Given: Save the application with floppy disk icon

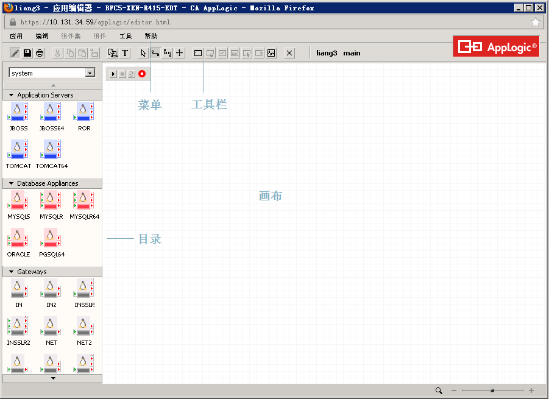Looking at the screenshot, I should [x=27, y=53].
